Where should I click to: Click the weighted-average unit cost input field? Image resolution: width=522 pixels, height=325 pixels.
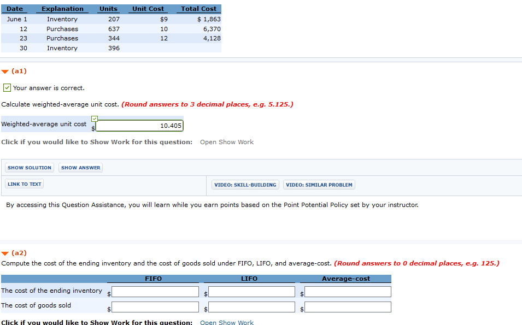pos(139,126)
